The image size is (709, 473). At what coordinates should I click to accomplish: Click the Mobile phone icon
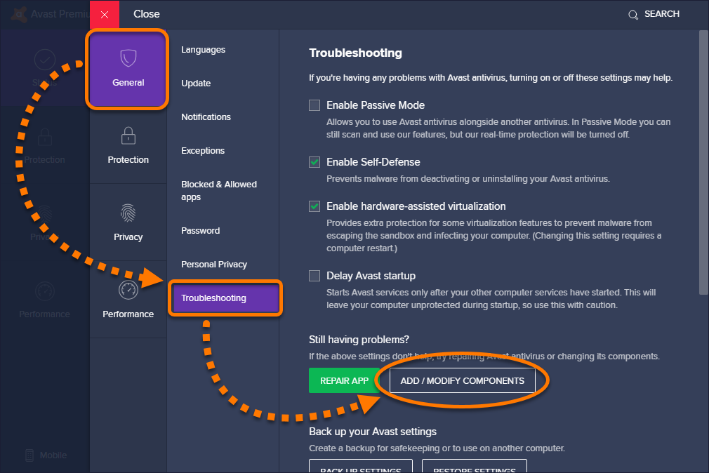pyautogui.click(x=29, y=455)
